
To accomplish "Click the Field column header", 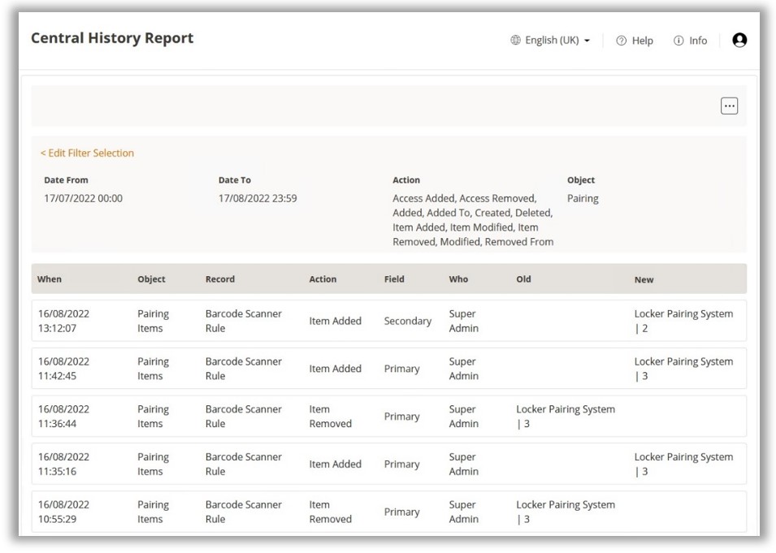I will (394, 279).
